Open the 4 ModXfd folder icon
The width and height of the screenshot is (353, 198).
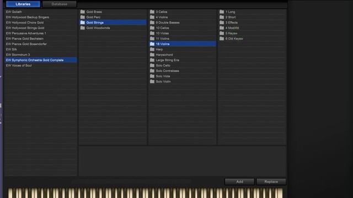(x=222, y=28)
